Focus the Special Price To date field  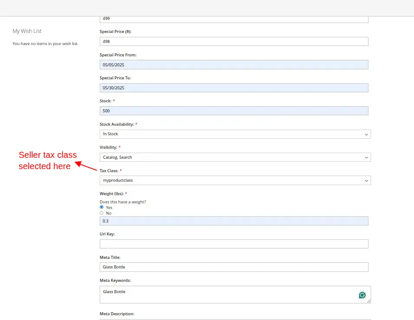[x=234, y=88]
